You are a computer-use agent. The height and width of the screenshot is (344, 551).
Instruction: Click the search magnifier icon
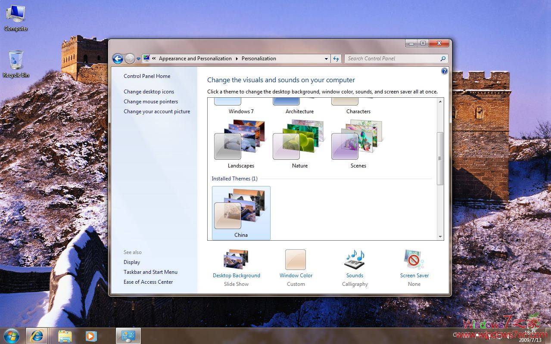[x=442, y=58]
